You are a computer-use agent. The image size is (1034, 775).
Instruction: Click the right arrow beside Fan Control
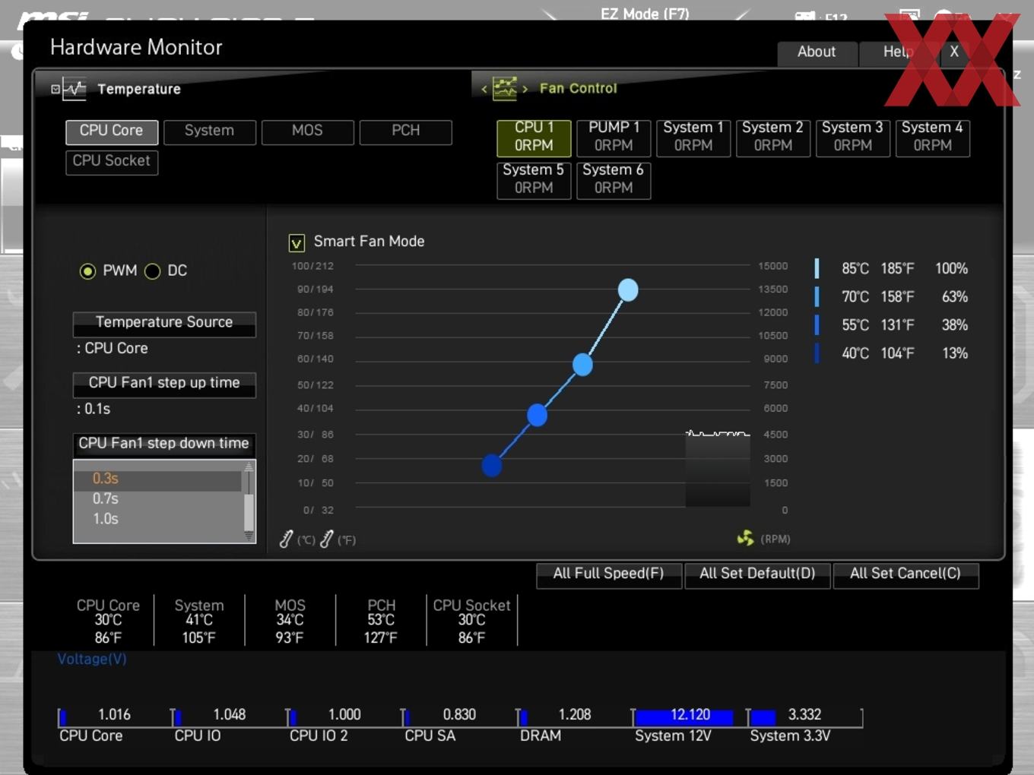pos(525,89)
